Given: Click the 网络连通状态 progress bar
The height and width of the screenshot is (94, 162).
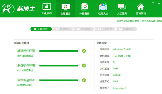Looking at the screenshot, I should pos(59,80).
